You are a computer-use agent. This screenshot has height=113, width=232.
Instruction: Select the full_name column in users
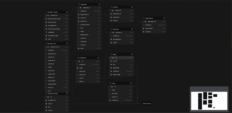(120, 93)
